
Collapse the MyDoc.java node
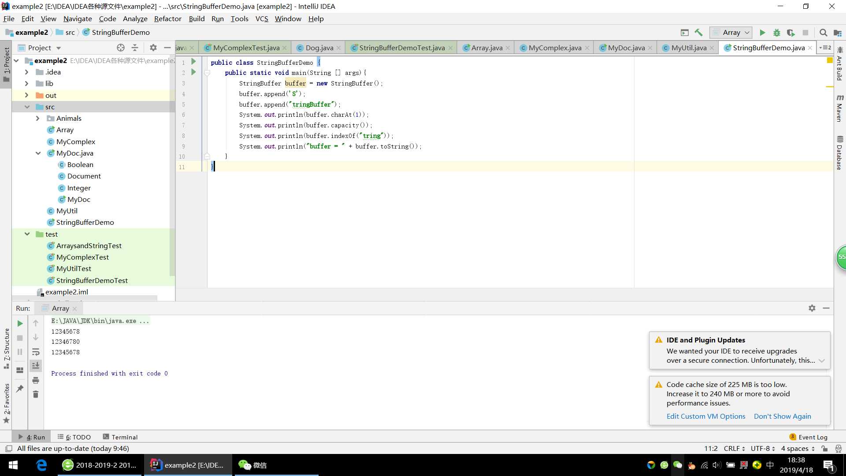point(38,153)
